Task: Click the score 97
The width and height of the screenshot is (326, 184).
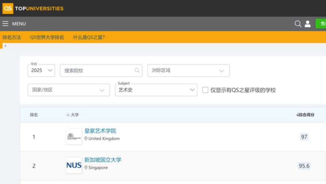Action: coord(304,137)
